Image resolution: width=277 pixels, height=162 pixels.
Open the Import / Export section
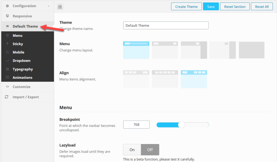pyautogui.click(x=28, y=97)
